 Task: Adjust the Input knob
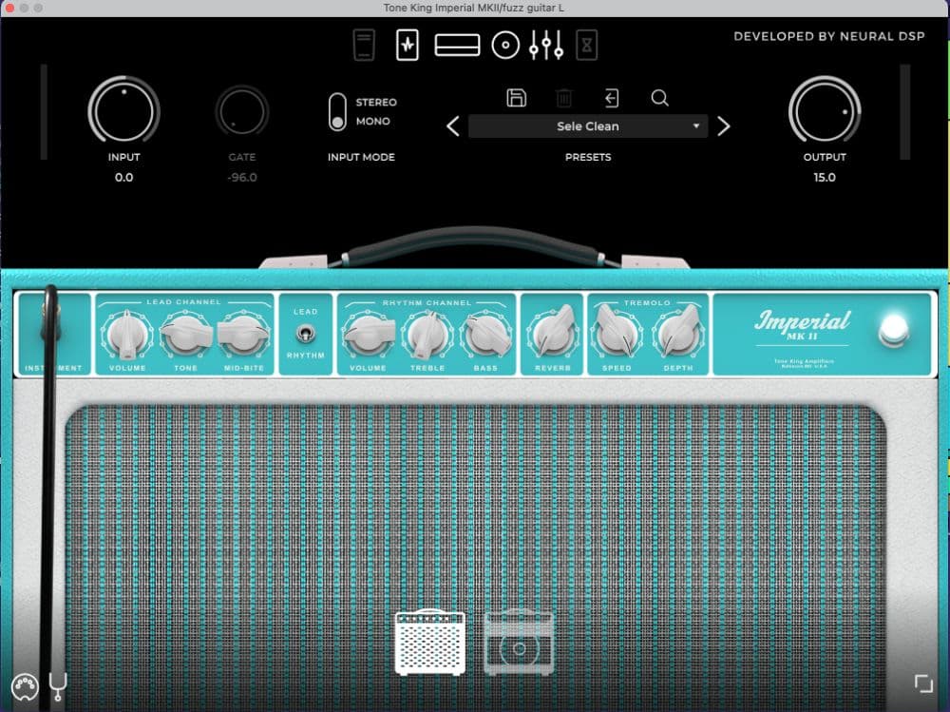click(x=124, y=111)
